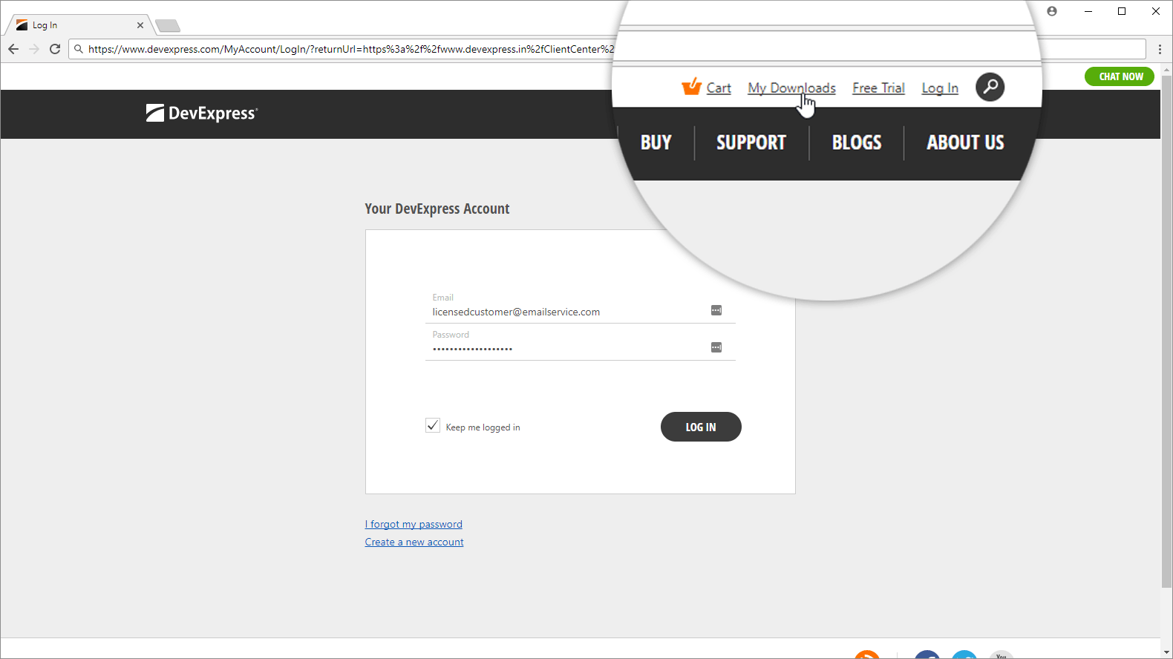
Task: Open the My Downloads link
Action: click(791, 88)
